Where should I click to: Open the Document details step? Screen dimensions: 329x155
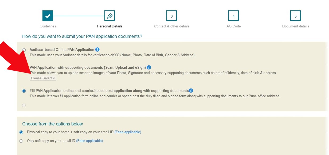click(x=295, y=26)
